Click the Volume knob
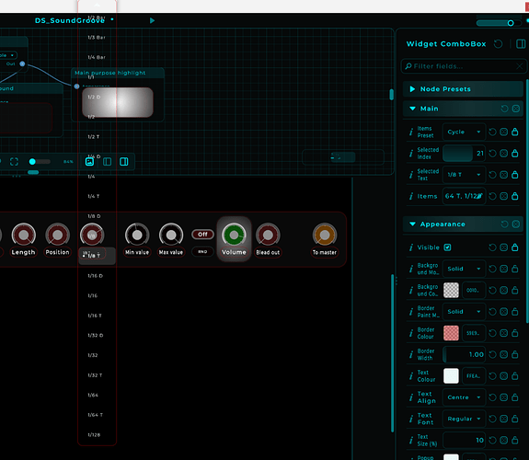Image resolution: width=529 pixels, height=460 pixels. tap(234, 235)
